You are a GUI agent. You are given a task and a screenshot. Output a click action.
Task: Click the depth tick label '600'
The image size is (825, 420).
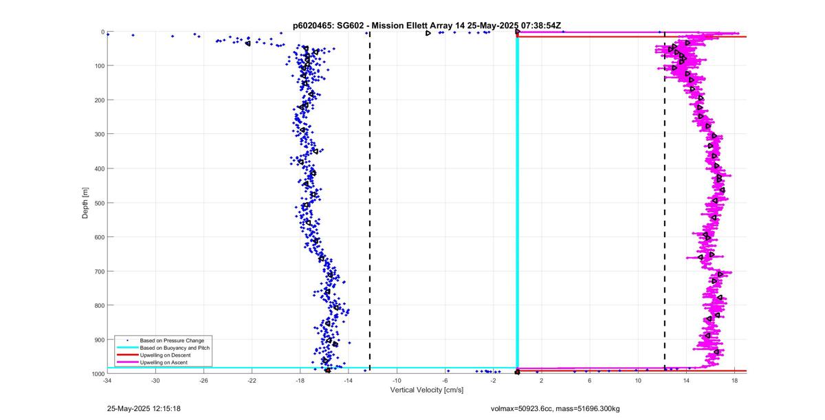99,237
